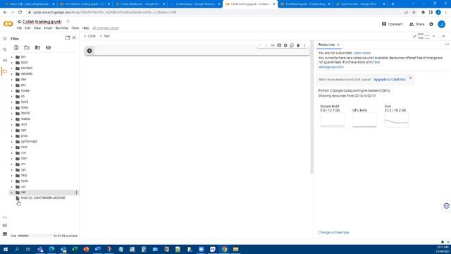Select the Resources tab
The height and width of the screenshot is (254, 451).
326,44
